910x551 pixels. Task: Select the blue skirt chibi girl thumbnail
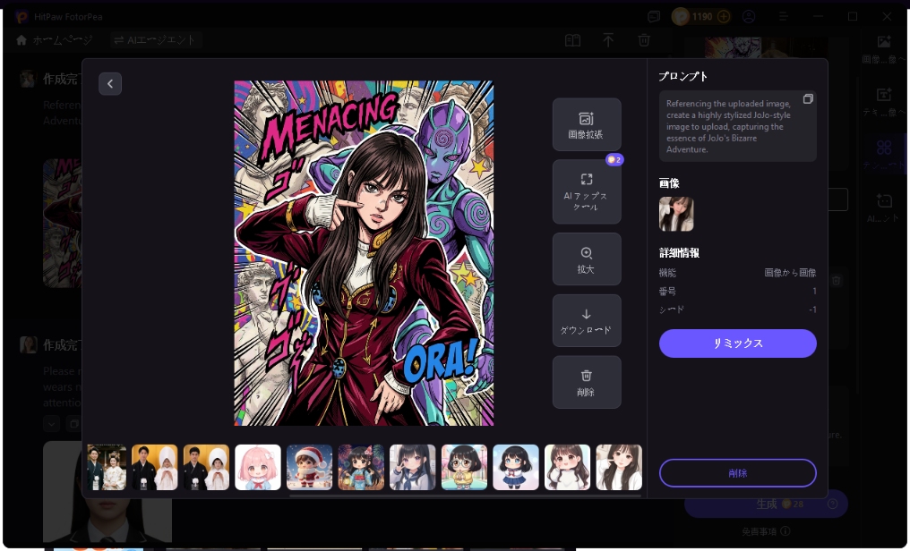coord(516,467)
